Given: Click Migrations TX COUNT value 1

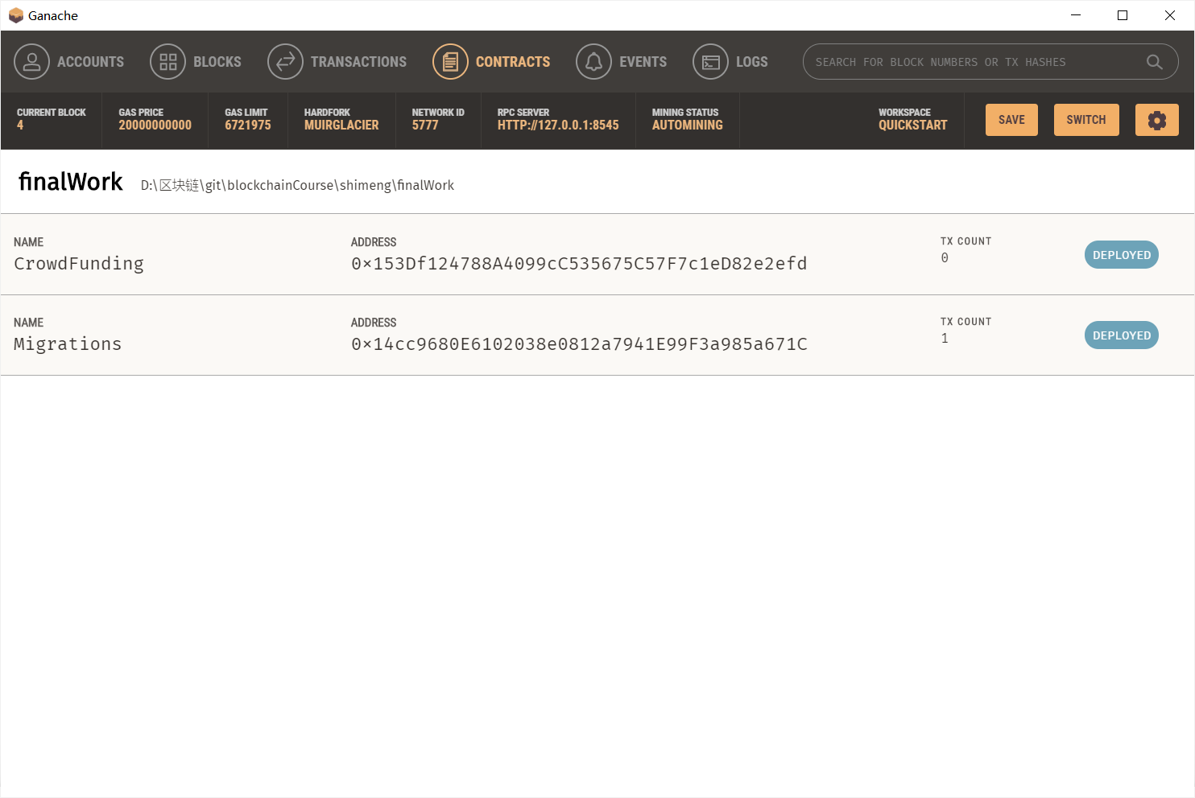Looking at the screenshot, I should [945, 339].
